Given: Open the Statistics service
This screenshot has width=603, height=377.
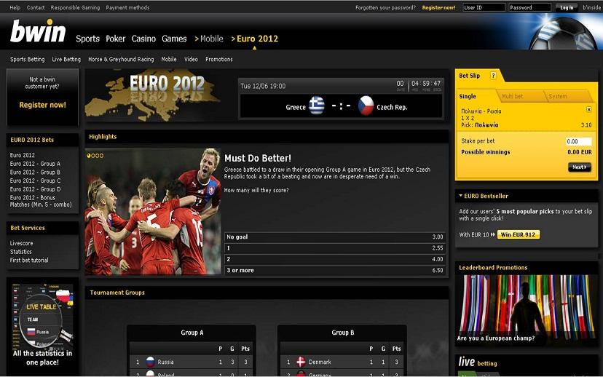Looking at the screenshot, I should (21, 252).
